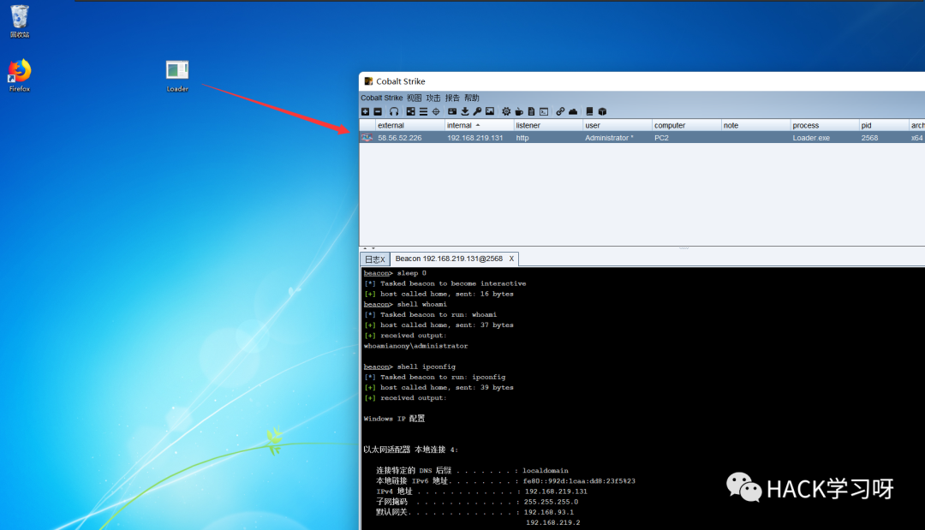925x530 pixels.
Task: Select the Loader file on desktop
Action: point(177,76)
